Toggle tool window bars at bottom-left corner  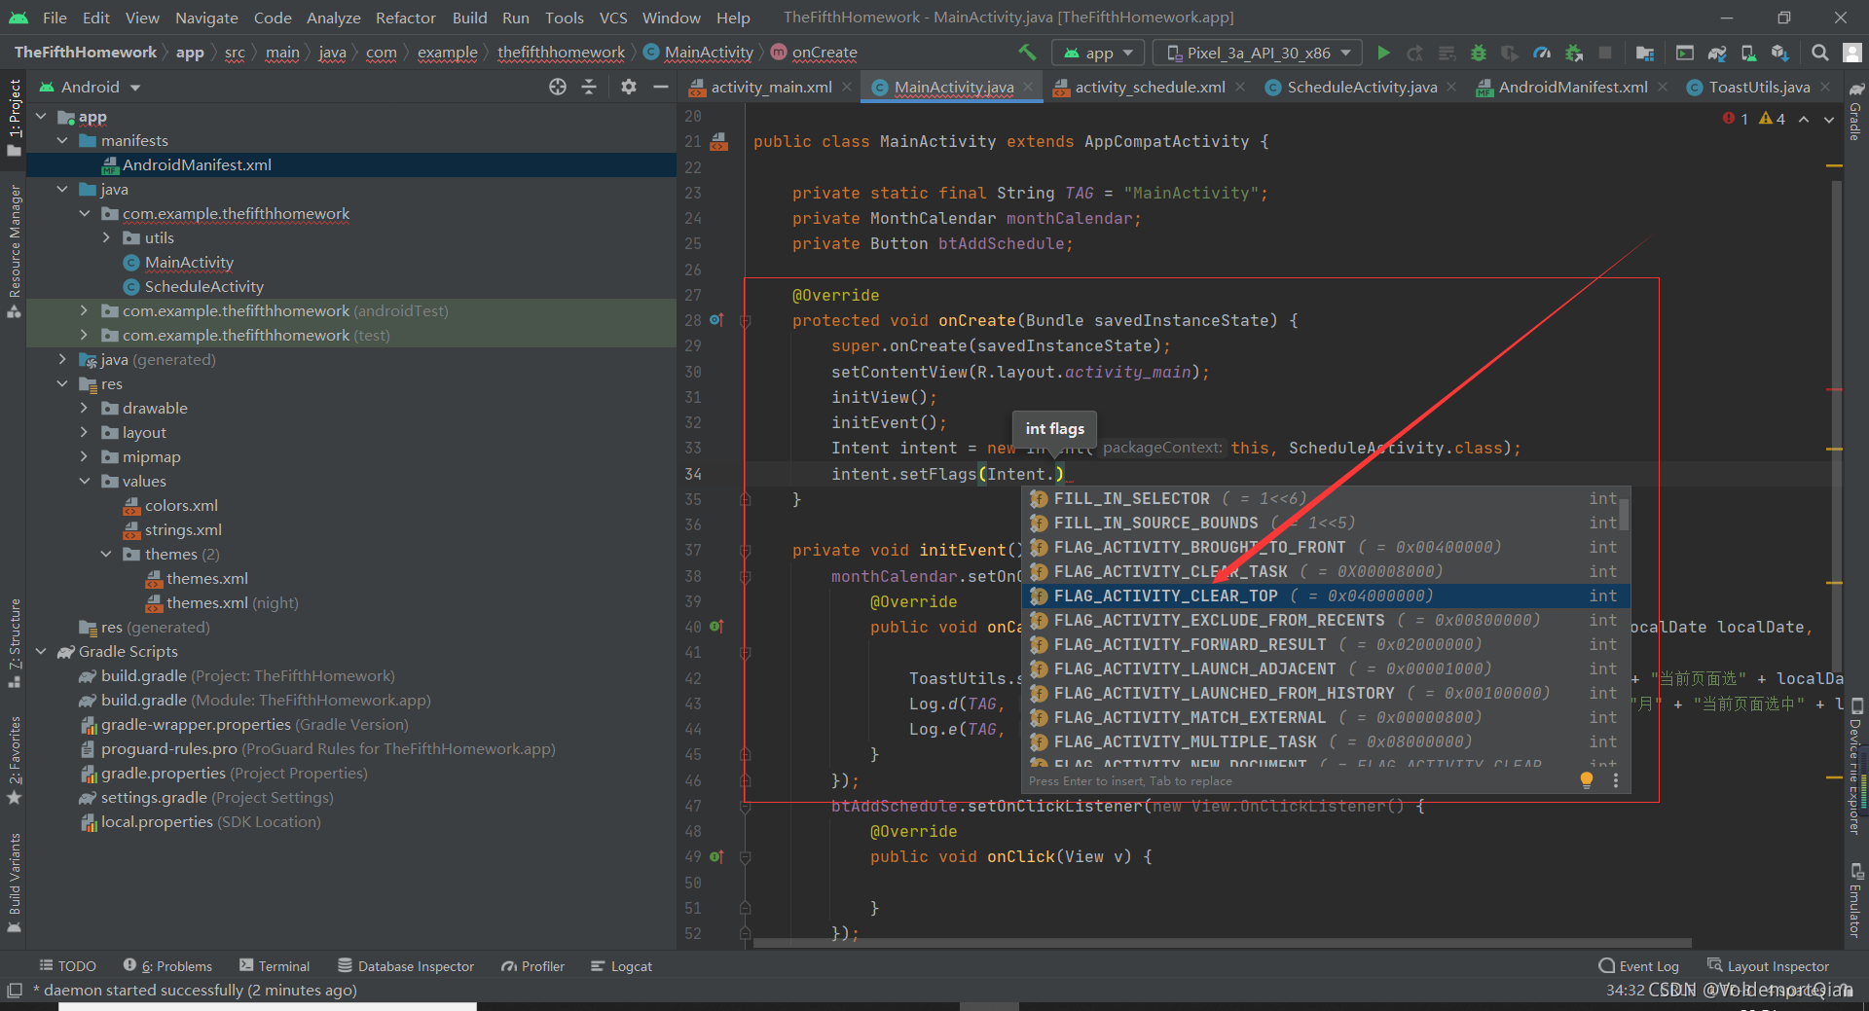14,991
